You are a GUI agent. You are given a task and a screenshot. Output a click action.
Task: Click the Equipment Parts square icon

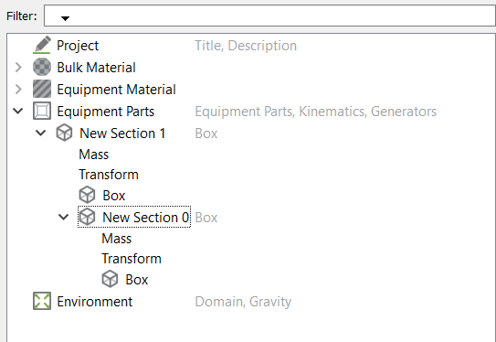tap(42, 111)
